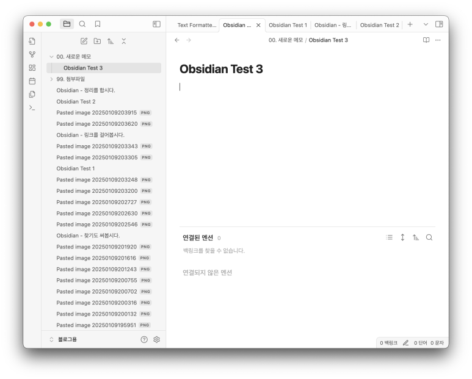Navigate back with left arrow
The image size is (472, 379).
(x=177, y=40)
